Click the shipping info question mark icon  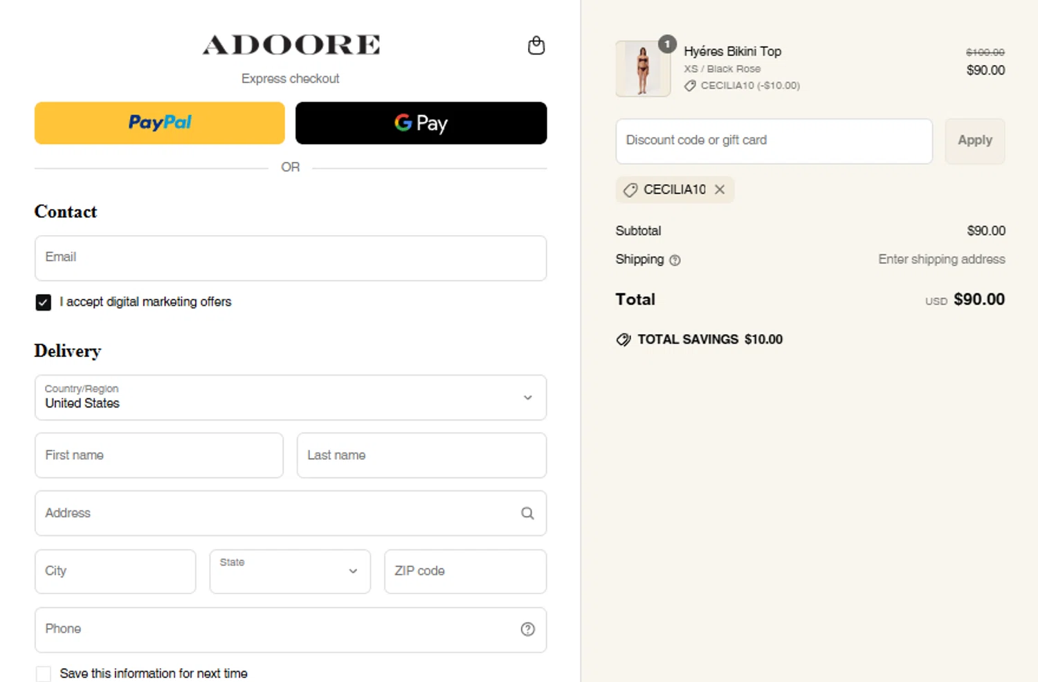point(675,260)
